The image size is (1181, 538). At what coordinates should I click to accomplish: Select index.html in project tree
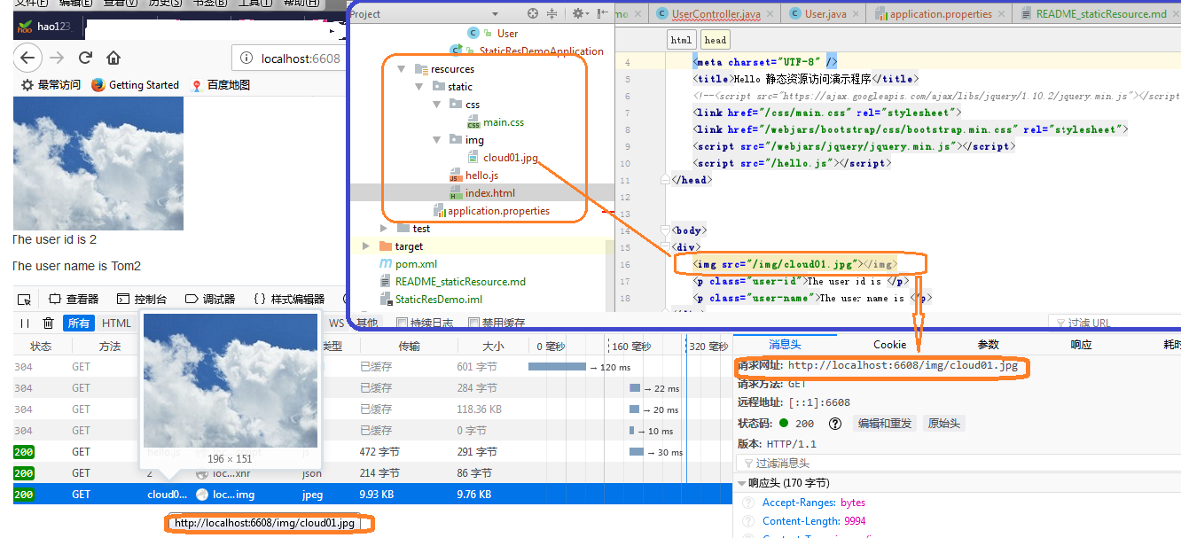(x=489, y=193)
